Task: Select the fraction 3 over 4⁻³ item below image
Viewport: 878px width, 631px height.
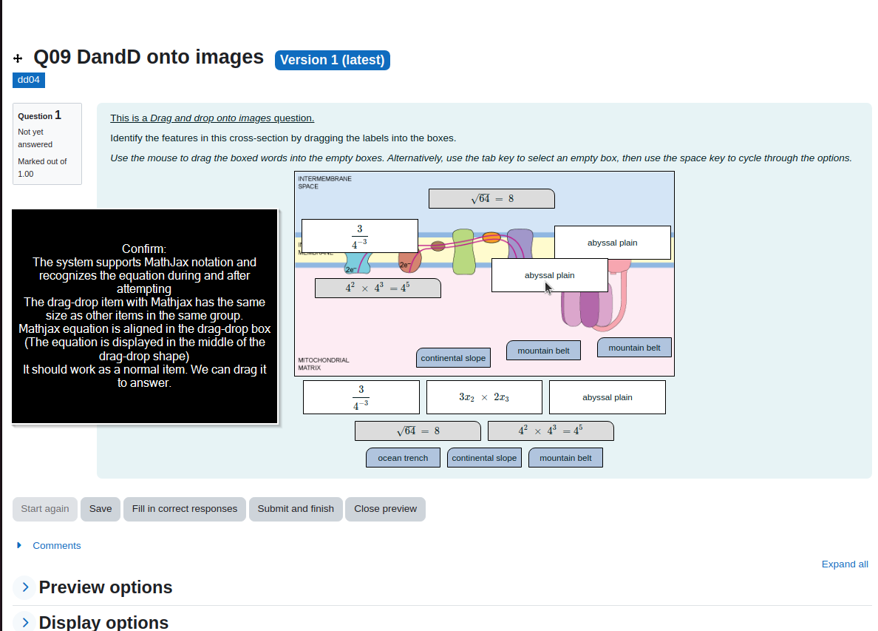Action: [361, 397]
